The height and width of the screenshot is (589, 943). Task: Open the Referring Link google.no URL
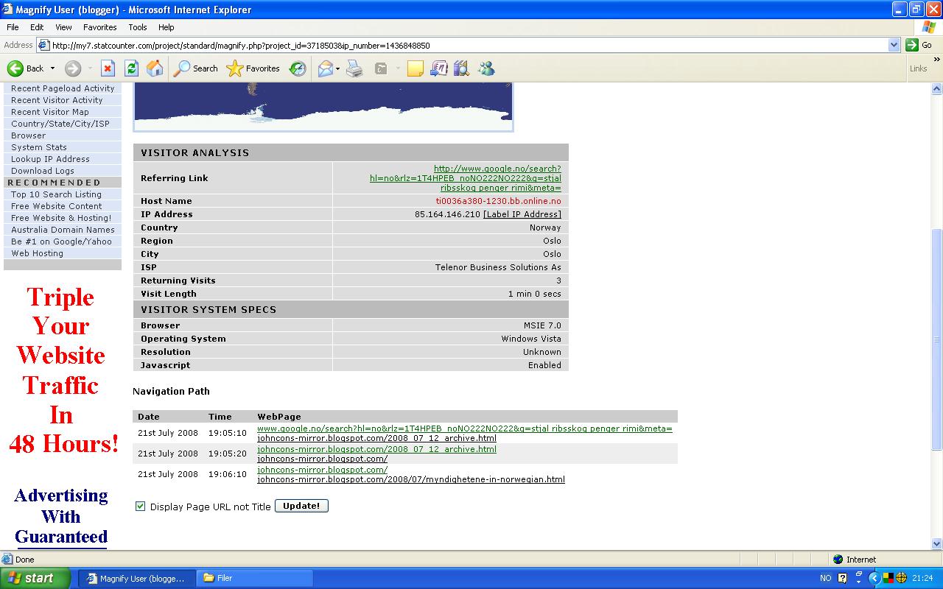click(x=466, y=178)
